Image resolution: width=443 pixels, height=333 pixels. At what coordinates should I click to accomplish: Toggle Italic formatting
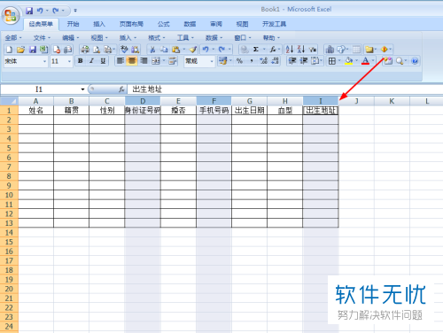[x=91, y=61]
